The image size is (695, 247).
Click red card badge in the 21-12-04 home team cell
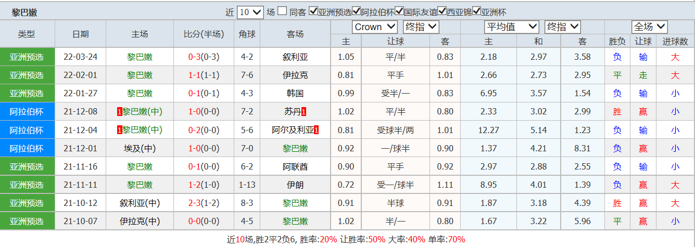point(120,130)
